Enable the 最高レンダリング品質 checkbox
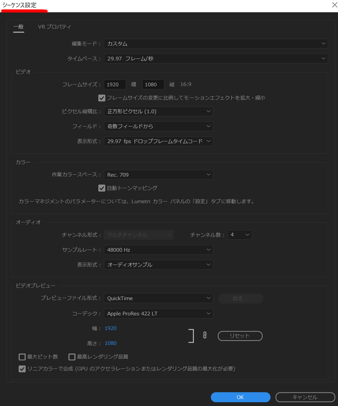338x406 pixels. [x=71, y=357]
